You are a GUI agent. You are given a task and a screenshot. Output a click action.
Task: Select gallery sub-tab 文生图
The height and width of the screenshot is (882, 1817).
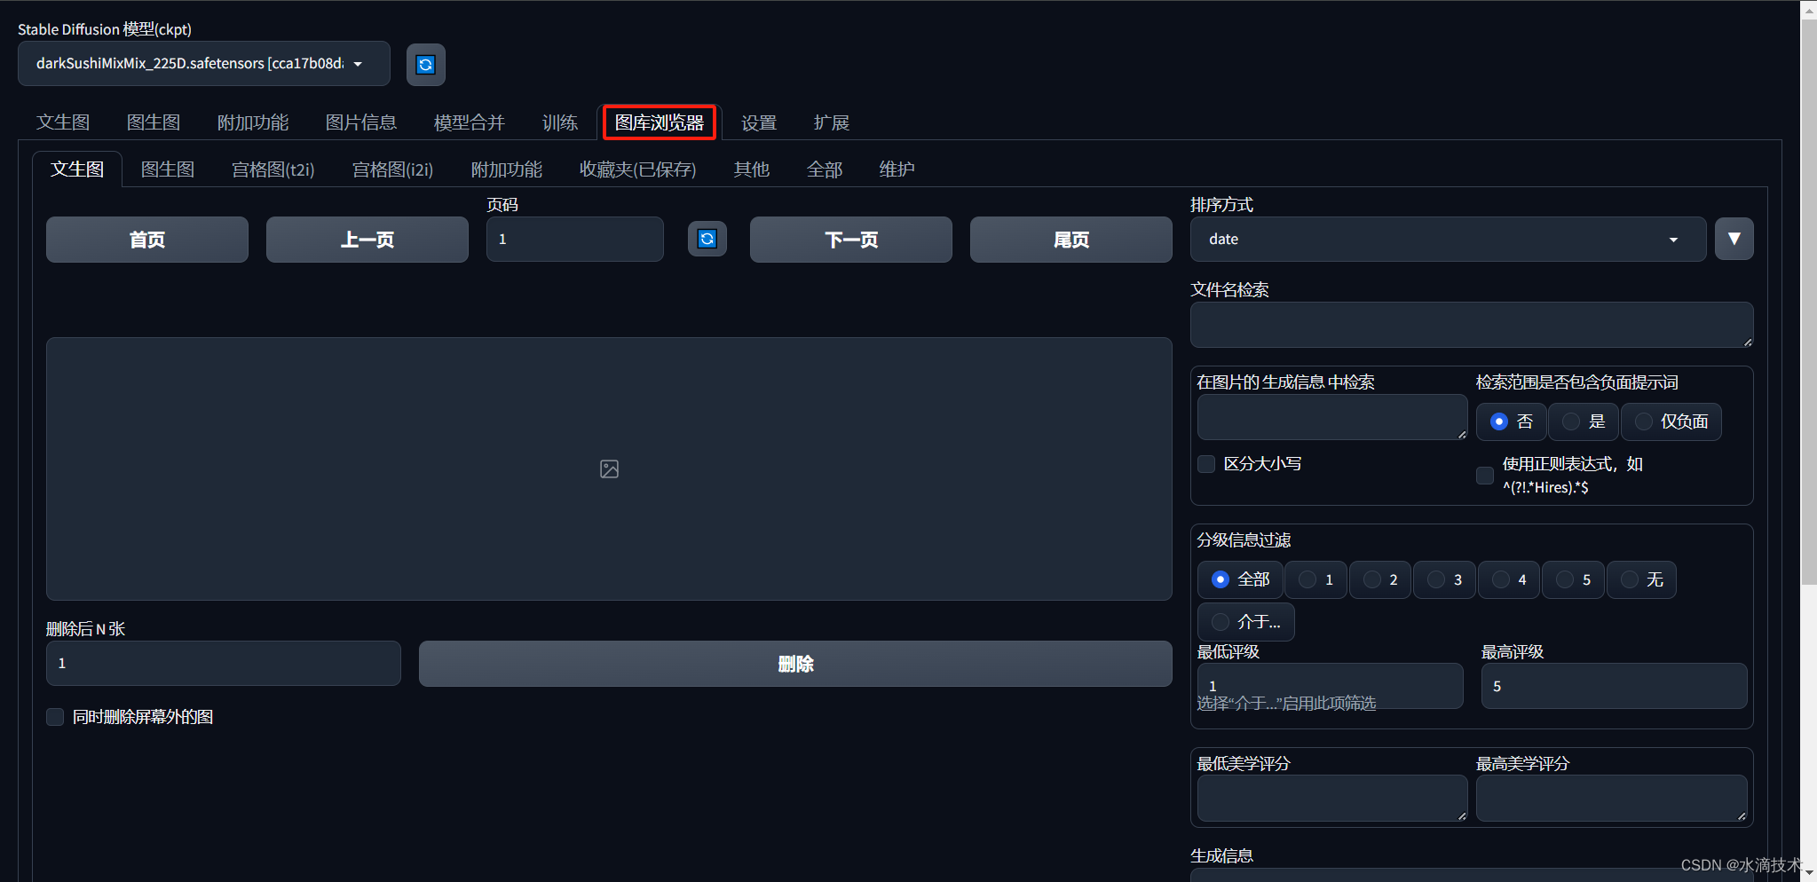pos(77,169)
